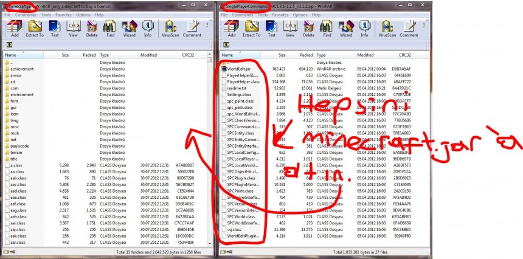523x259 pixels.
Task: Click Comment icon in SinglePlayerCommands window
Action: (x=409, y=29)
